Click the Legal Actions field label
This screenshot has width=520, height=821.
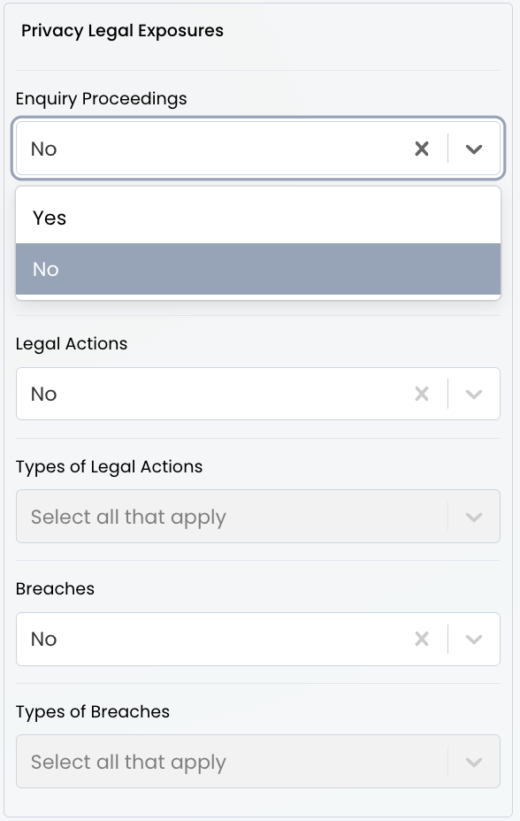point(72,343)
